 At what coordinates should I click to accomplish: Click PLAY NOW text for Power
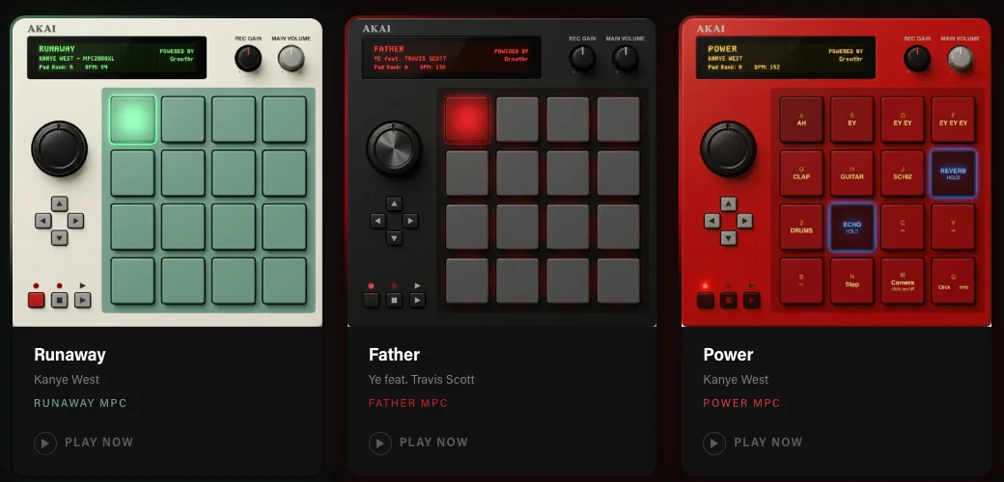[768, 442]
